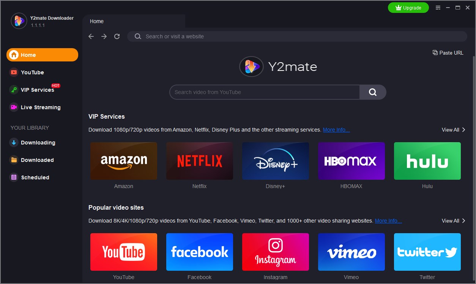Open the hamburger menu in title bar
Image resolution: width=476 pixels, height=284 pixels.
coord(438,8)
